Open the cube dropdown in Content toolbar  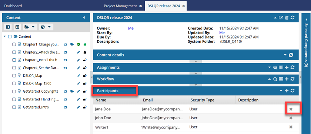46,27
